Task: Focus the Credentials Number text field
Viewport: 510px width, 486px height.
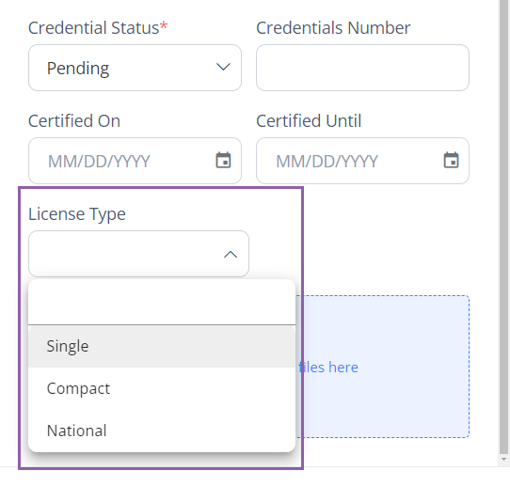Action: (362, 68)
